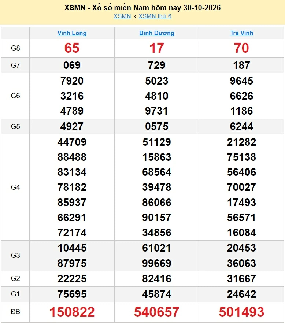Click G8 result 17 for Bình Dương
The image size is (285, 323).
[157, 48]
